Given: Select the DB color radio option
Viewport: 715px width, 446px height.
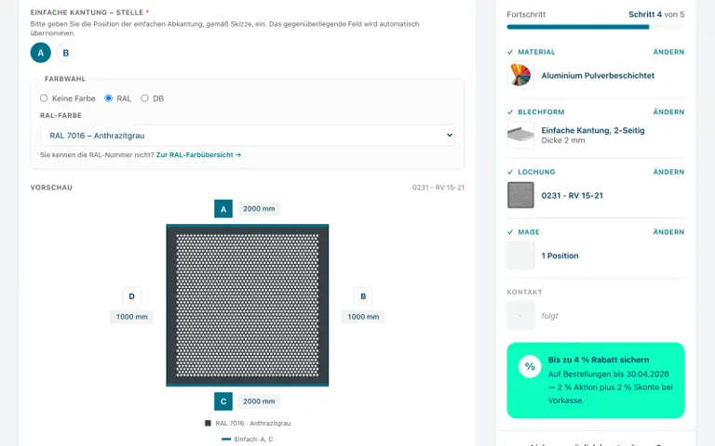Looking at the screenshot, I should [x=144, y=98].
